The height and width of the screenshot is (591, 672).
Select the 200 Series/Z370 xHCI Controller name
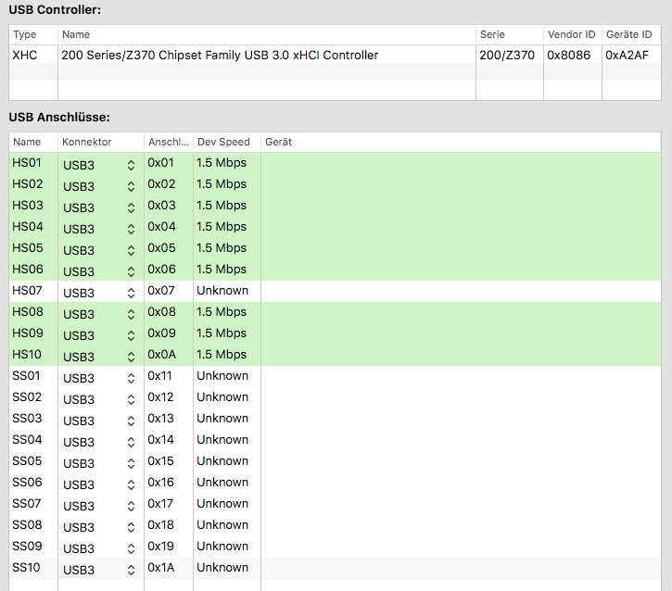220,56
